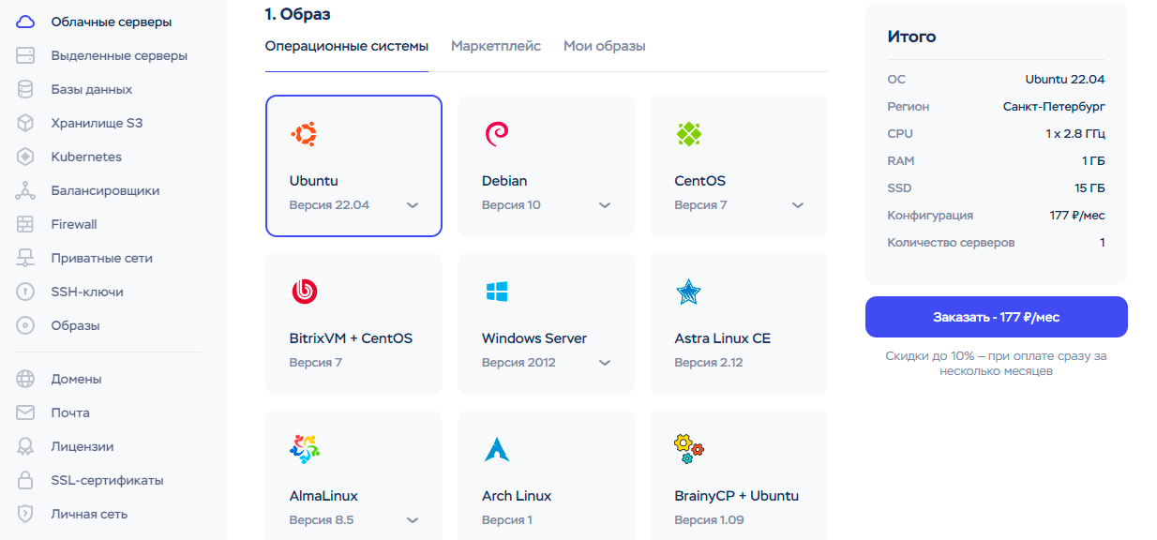Click the orange Ubuntu logo

pos(304,134)
